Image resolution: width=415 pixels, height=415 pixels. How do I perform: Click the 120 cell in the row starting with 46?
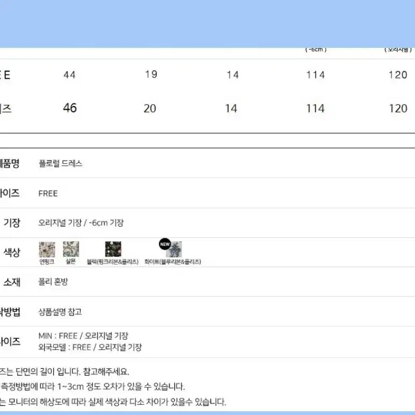pyautogui.click(x=398, y=109)
